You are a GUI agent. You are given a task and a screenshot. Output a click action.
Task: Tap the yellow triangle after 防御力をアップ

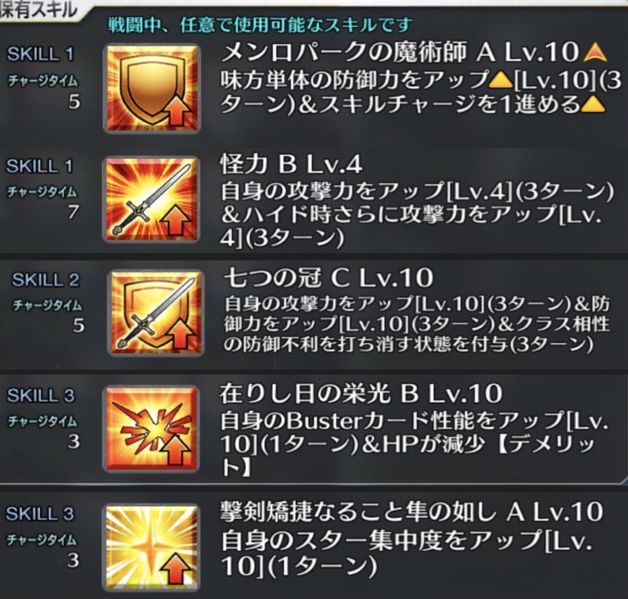(501, 81)
